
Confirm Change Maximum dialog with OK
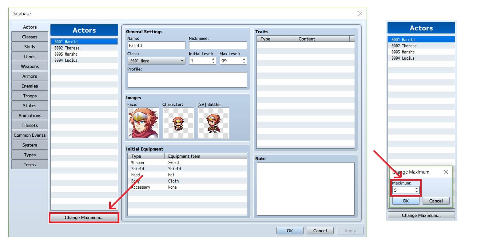click(406, 201)
